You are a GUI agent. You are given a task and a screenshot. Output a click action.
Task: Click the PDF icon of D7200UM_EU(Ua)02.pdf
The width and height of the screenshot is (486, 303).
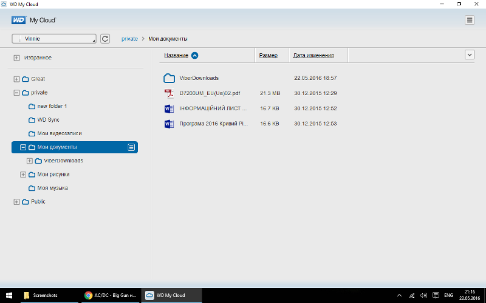(x=169, y=93)
